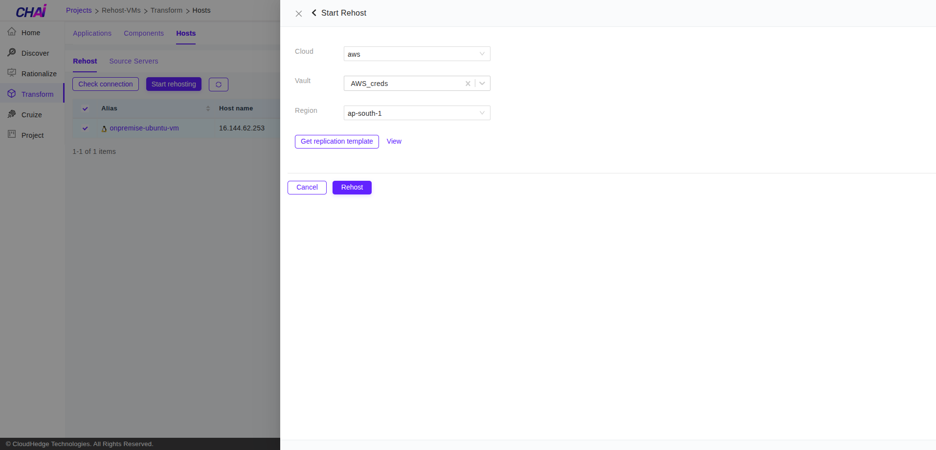Image resolution: width=936 pixels, height=450 pixels.
Task: Switch to Source Servers sub-tab
Action: pos(134,61)
